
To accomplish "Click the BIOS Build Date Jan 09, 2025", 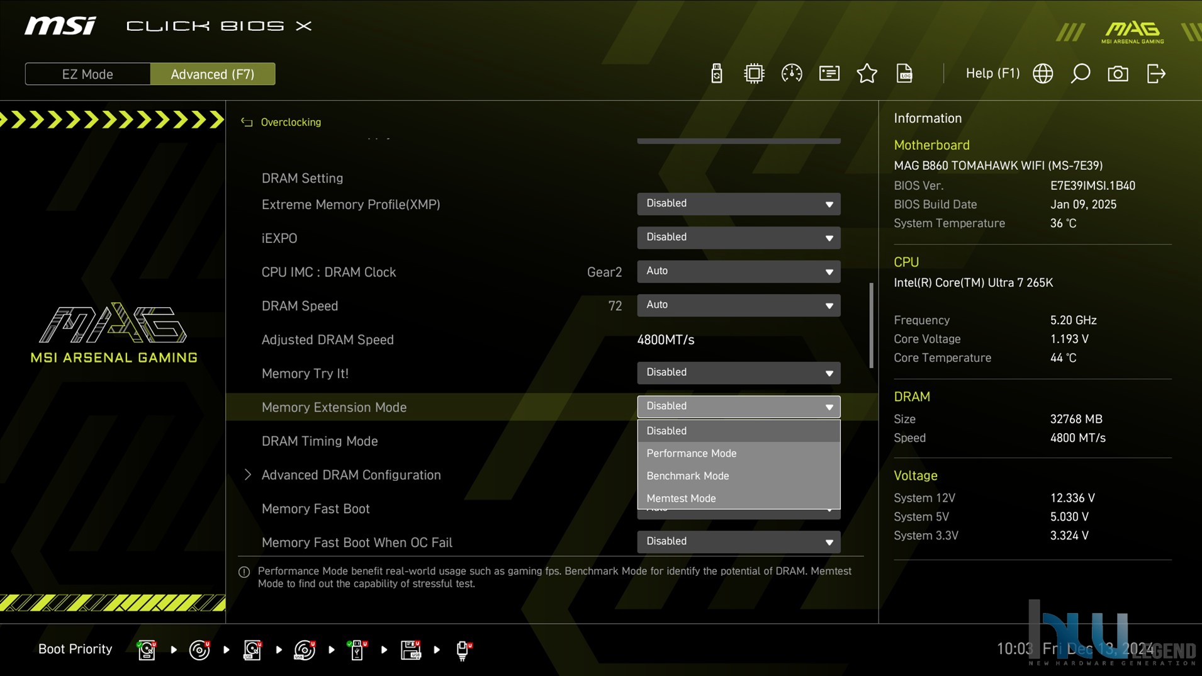I will click(1083, 205).
